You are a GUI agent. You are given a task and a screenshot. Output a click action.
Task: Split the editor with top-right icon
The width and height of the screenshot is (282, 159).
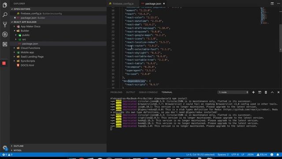pos(272,4)
